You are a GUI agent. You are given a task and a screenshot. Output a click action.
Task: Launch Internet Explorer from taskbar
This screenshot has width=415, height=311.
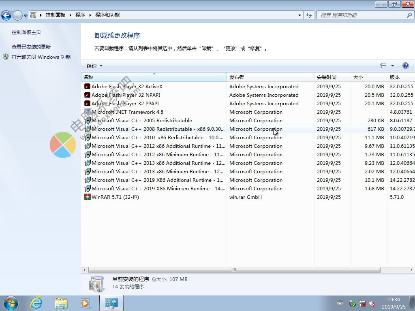(36, 303)
